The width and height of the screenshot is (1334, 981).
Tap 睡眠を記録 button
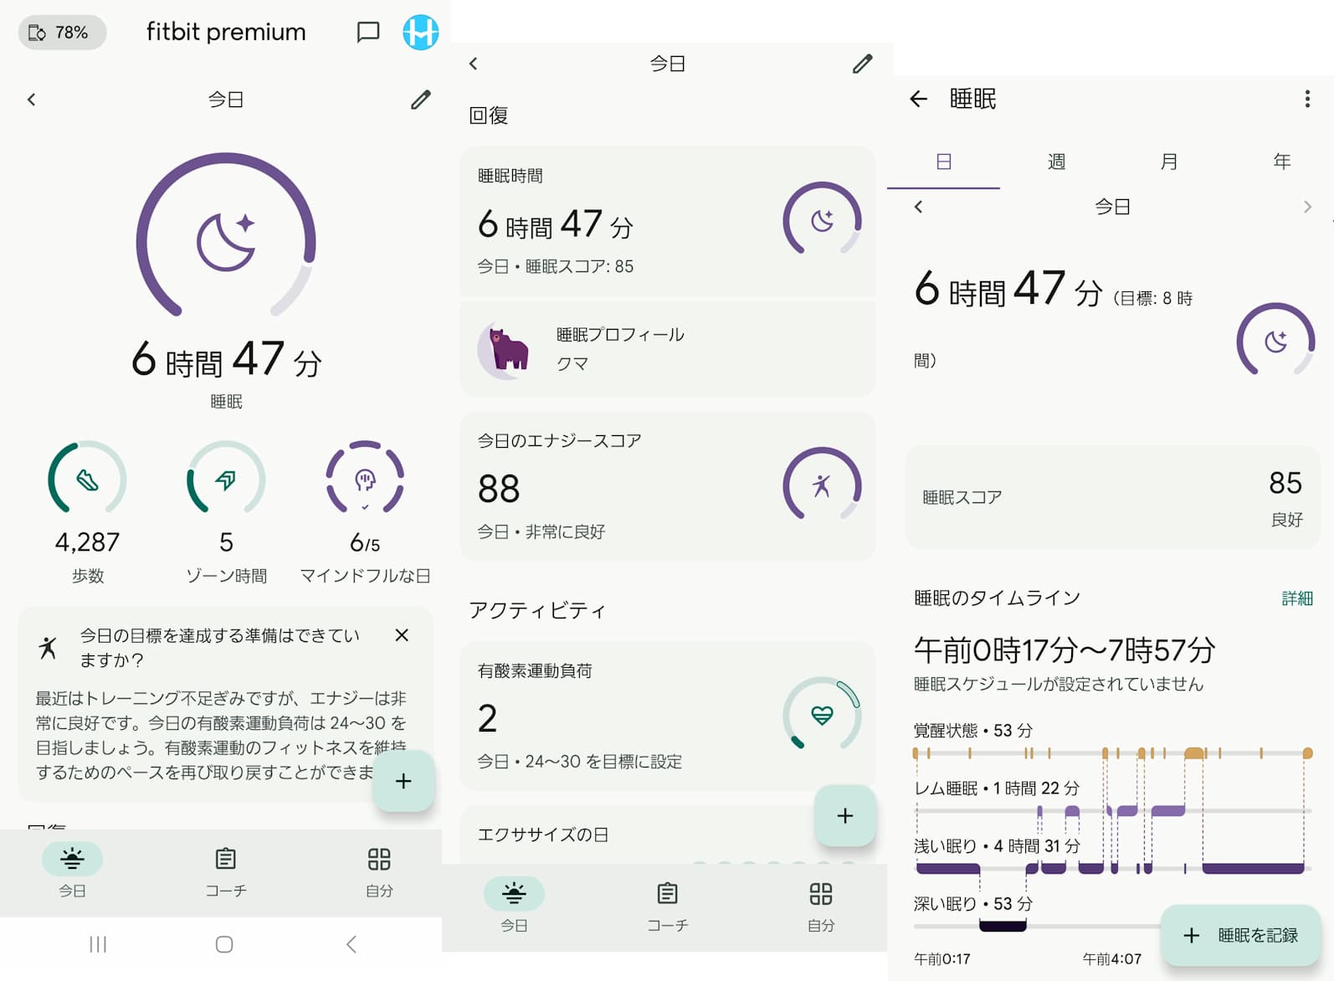pyautogui.click(x=1241, y=935)
